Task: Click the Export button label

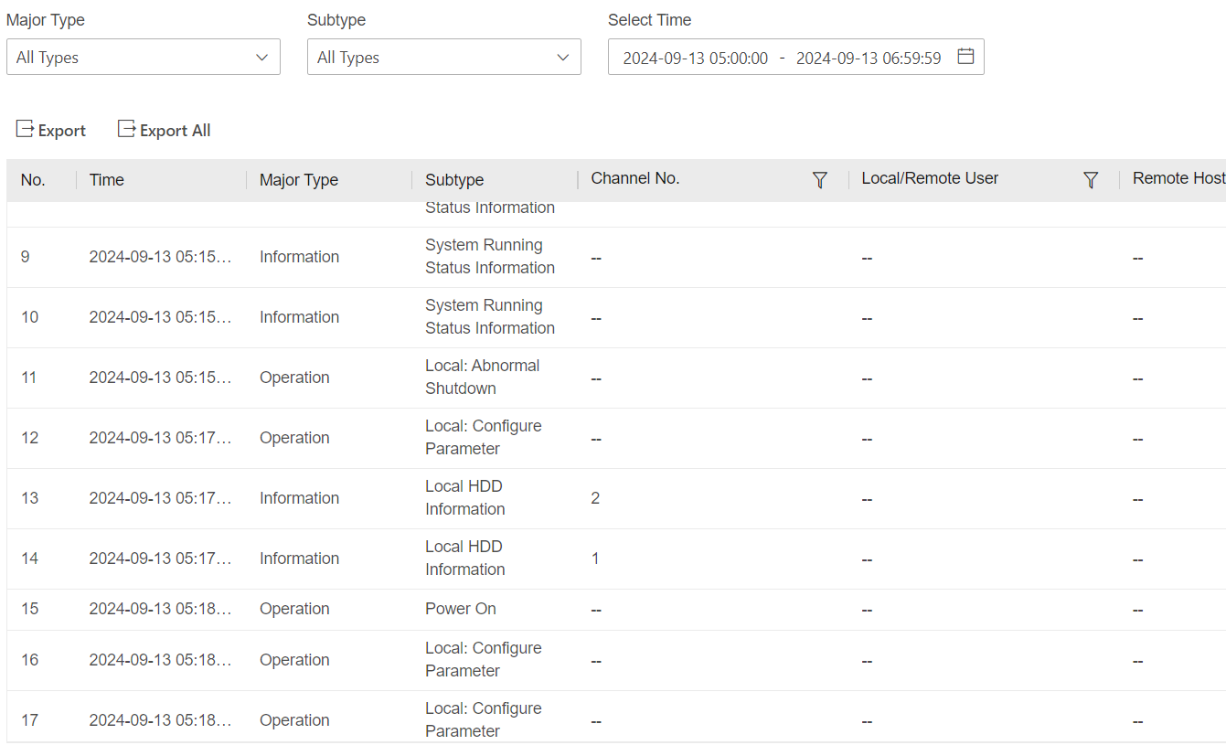Action: click(x=62, y=131)
